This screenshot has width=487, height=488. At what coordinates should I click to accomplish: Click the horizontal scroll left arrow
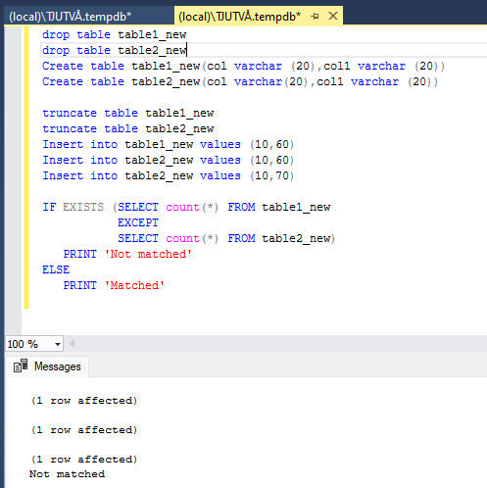(73, 344)
